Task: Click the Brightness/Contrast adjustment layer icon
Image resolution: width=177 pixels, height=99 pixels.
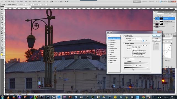Action: (157, 21)
